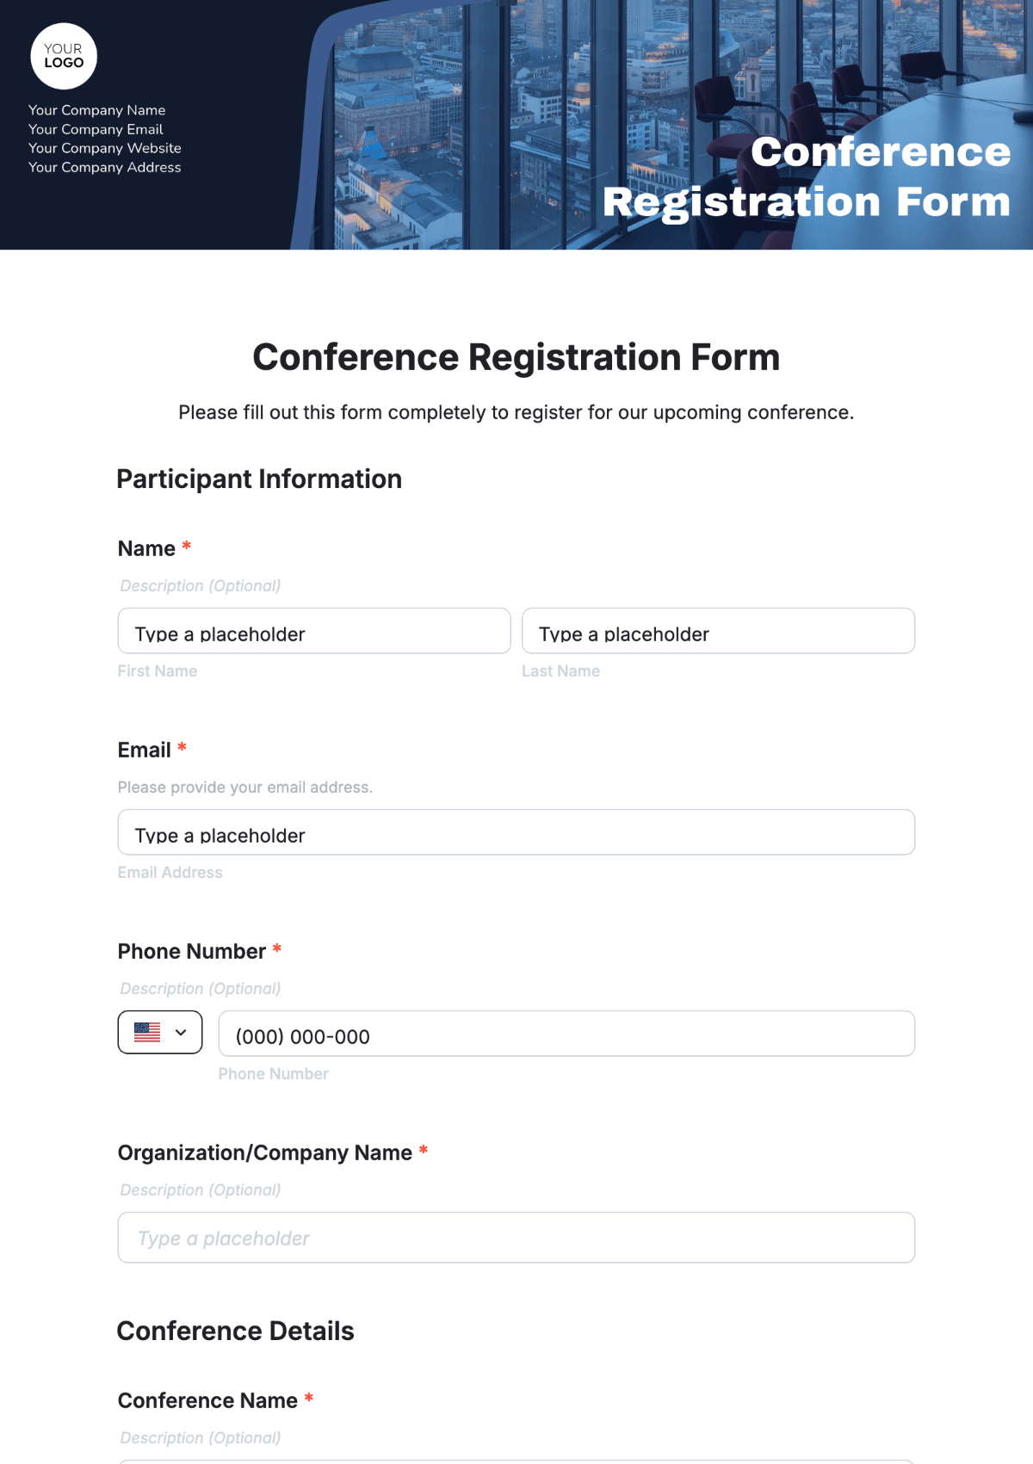Click the US flag icon
The width and height of the screenshot is (1033, 1464).
[147, 1032]
